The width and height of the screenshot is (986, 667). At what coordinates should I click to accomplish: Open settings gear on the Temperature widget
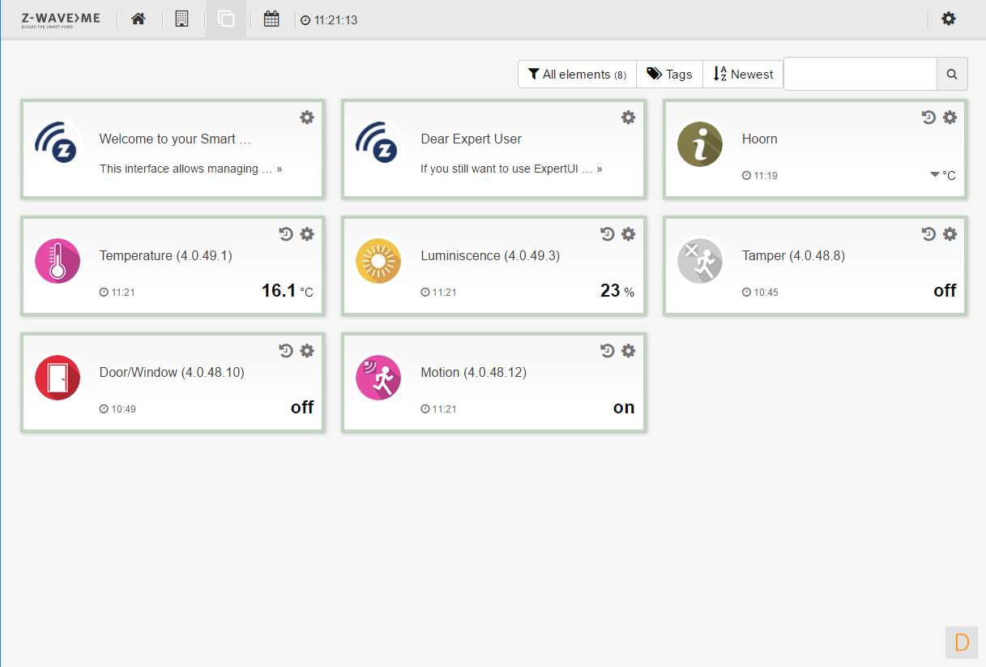[x=307, y=234]
